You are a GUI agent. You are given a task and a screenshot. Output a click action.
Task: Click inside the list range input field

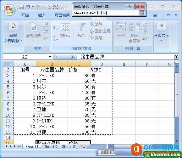(106, 13)
